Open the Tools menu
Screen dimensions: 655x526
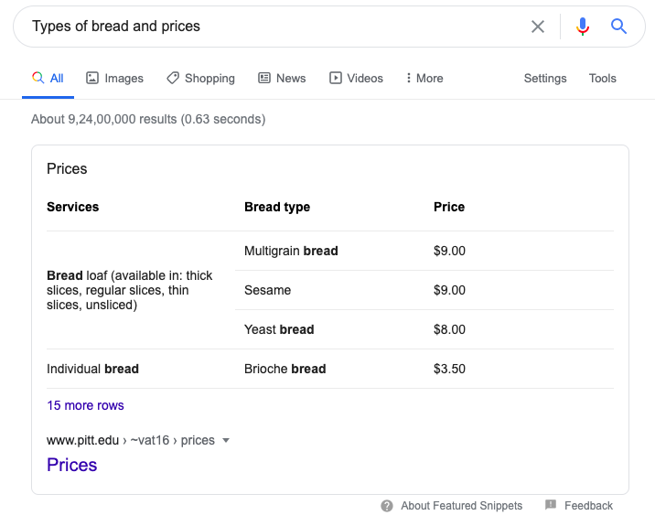(602, 79)
